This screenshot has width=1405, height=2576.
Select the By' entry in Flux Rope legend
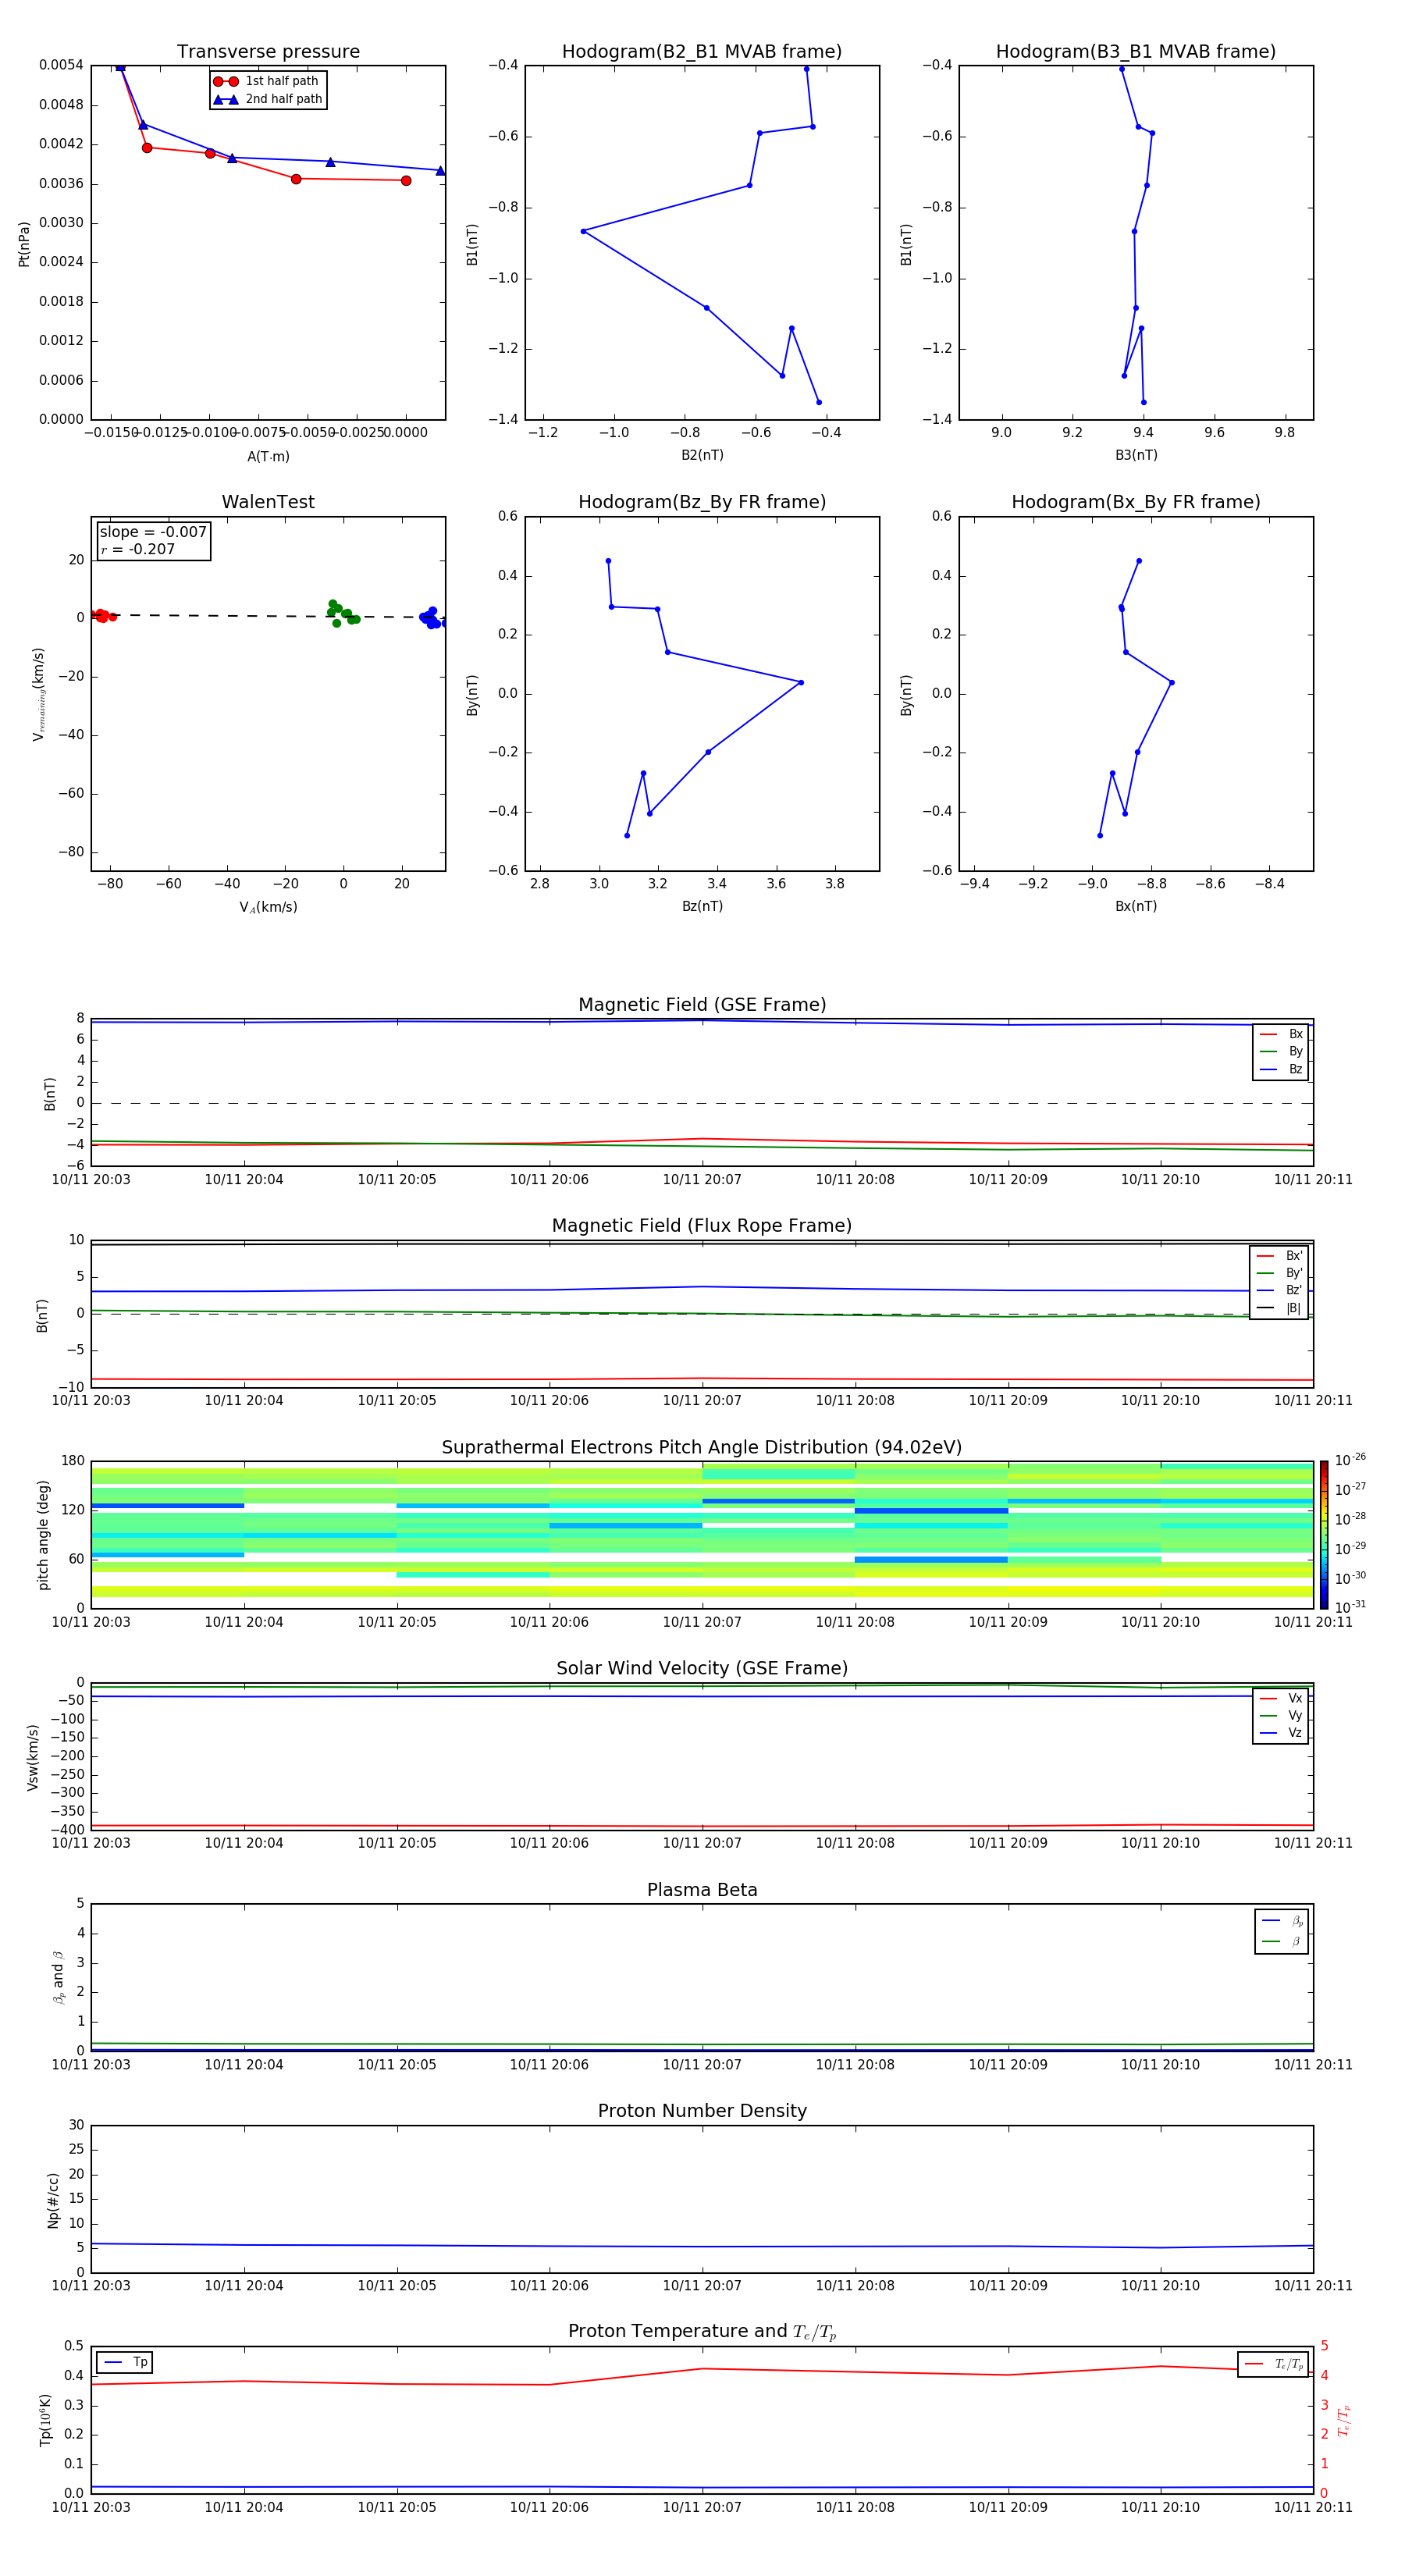pyautogui.click(x=1279, y=1273)
